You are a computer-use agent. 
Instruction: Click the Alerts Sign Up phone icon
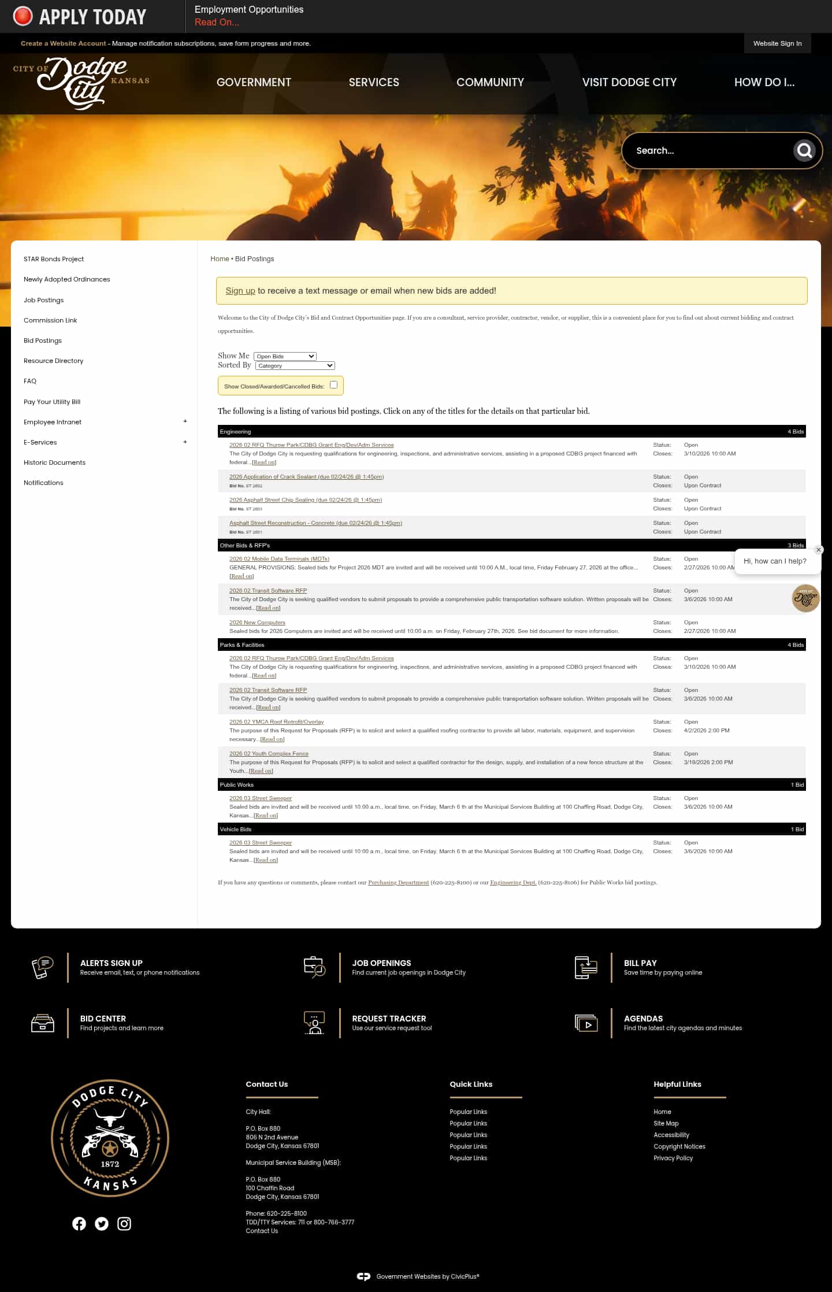tap(43, 967)
